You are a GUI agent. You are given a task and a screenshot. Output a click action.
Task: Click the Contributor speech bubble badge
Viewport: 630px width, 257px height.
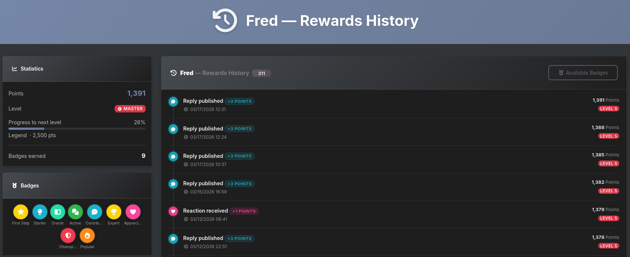coord(95,212)
